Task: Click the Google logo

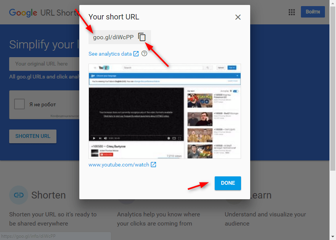Action: [x=23, y=13]
